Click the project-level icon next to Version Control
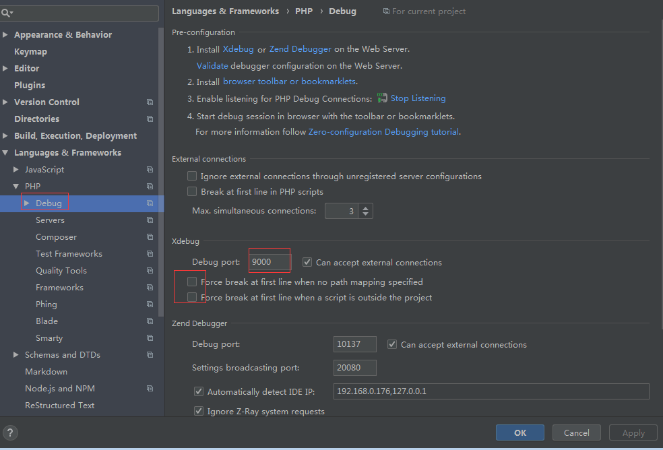The width and height of the screenshot is (663, 450). (150, 102)
